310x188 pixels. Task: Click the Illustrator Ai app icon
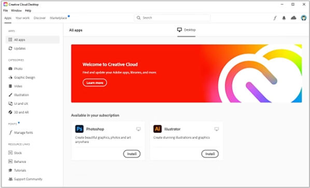158,129
